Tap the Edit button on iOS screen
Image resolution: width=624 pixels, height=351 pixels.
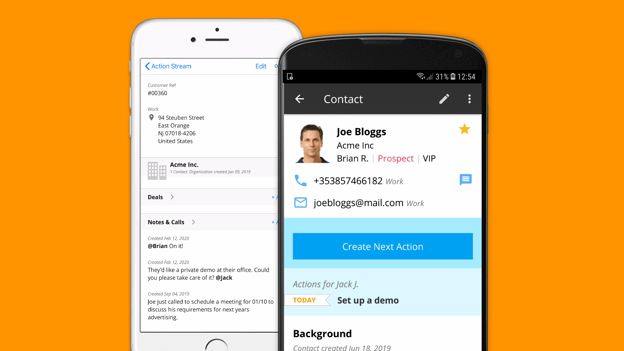point(260,66)
